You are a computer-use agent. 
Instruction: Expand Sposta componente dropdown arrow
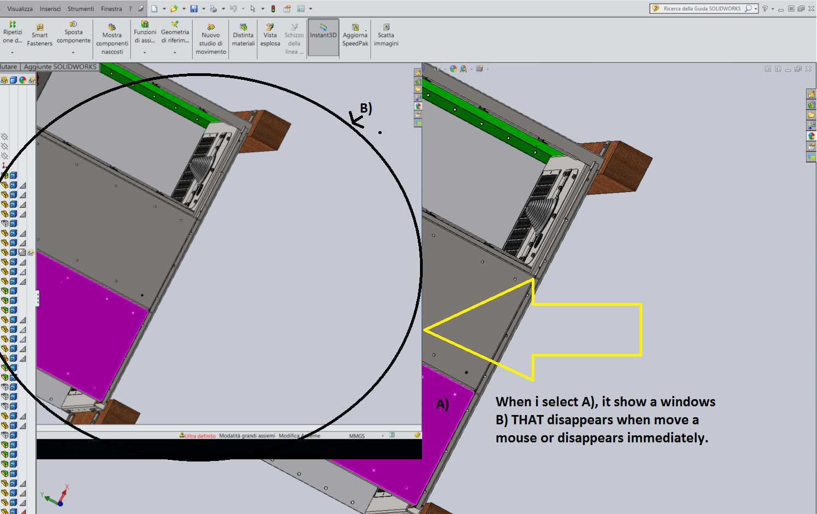[x=73, y=52]
